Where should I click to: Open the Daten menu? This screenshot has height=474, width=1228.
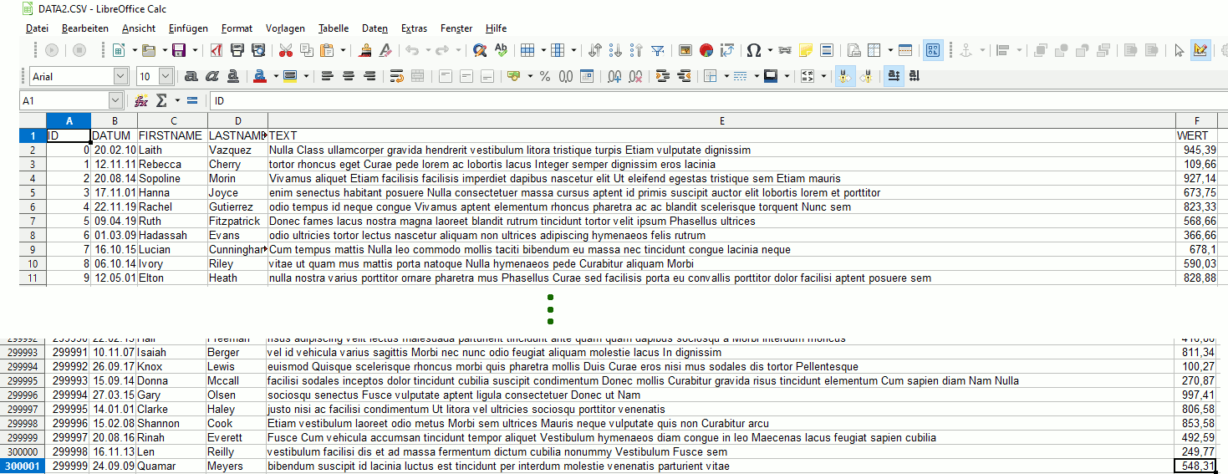(x=375, y=28)
